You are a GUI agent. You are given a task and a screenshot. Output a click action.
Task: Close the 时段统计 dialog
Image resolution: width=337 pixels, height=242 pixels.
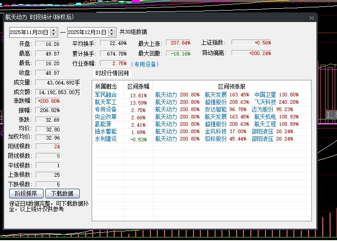[312, 18]
